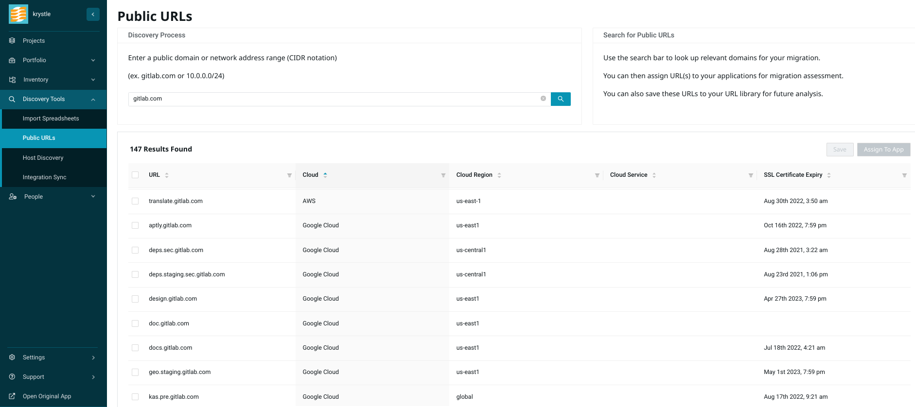The image size is (915, 407).
Task: Sort by Cloud Service using its arrows
Action: coord(654,175)
